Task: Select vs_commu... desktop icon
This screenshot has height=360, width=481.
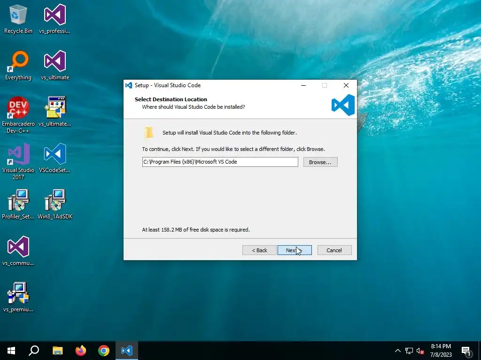Action: pyautogui.click(x=18, y=251)
